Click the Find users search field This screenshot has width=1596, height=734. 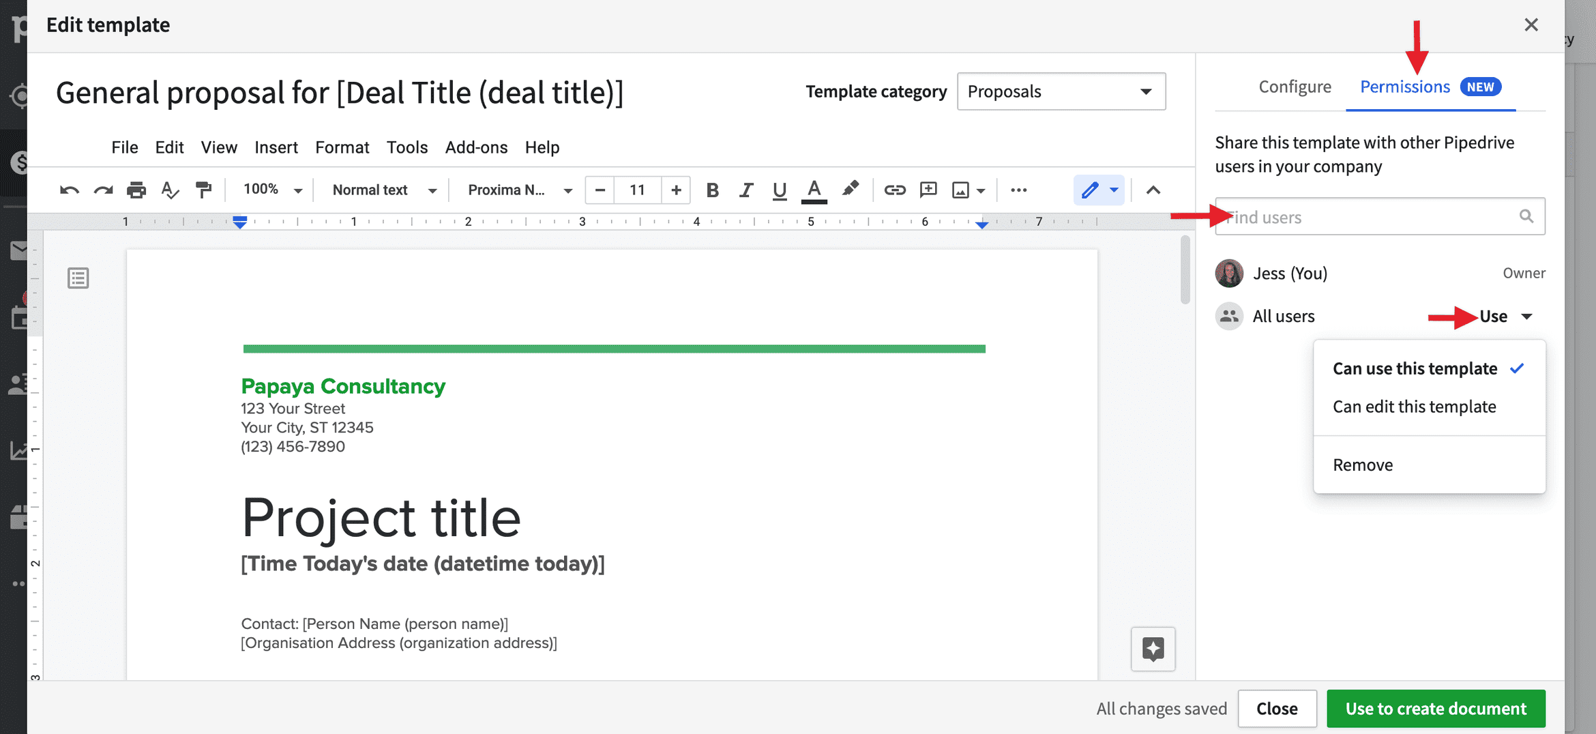(1380, 217)
